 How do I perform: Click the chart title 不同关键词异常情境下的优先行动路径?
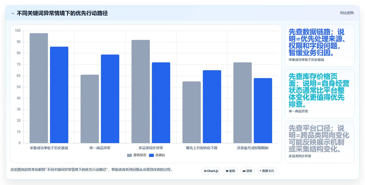pos(62,13)
